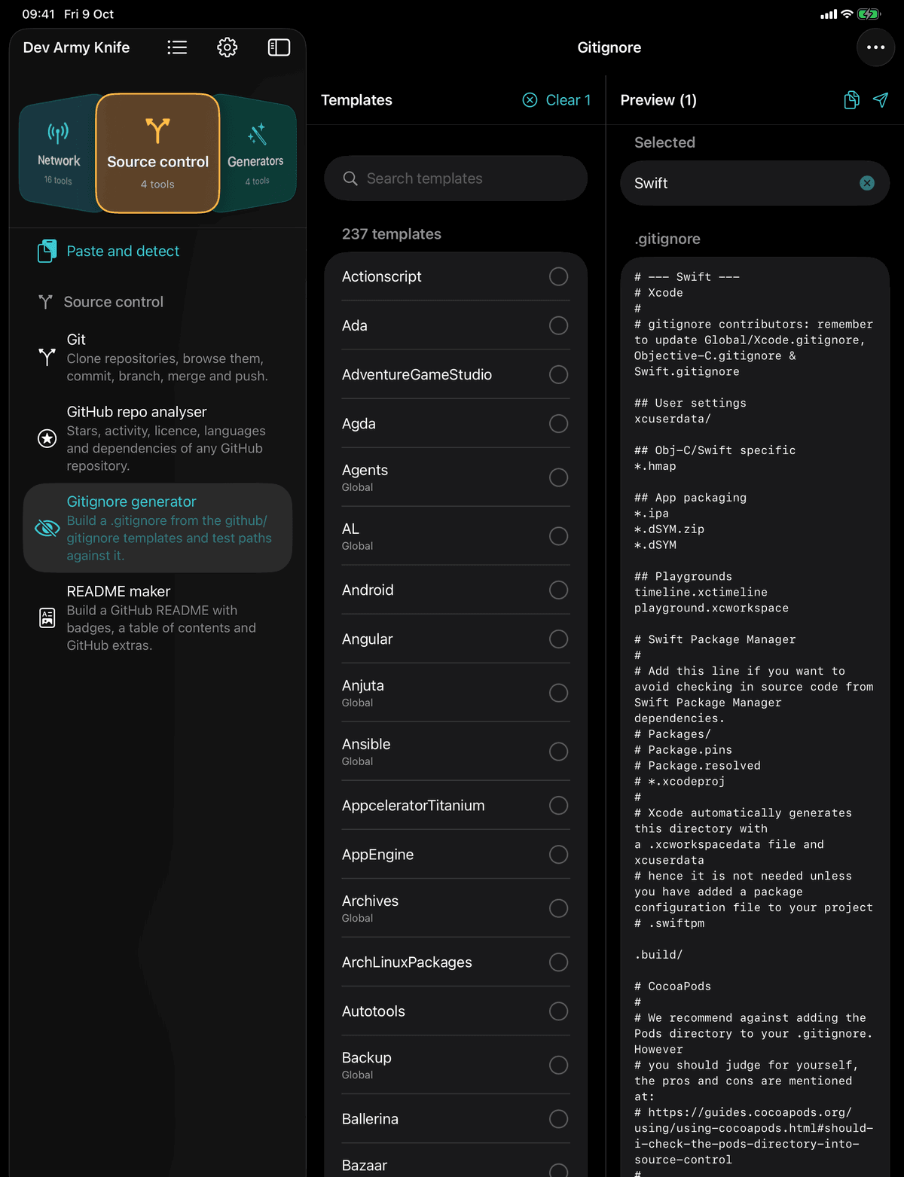The height and width of the screenshot is (1177, 904).
Task: Select the Anjuta global template radio
Action: click(x=558, y=693)
